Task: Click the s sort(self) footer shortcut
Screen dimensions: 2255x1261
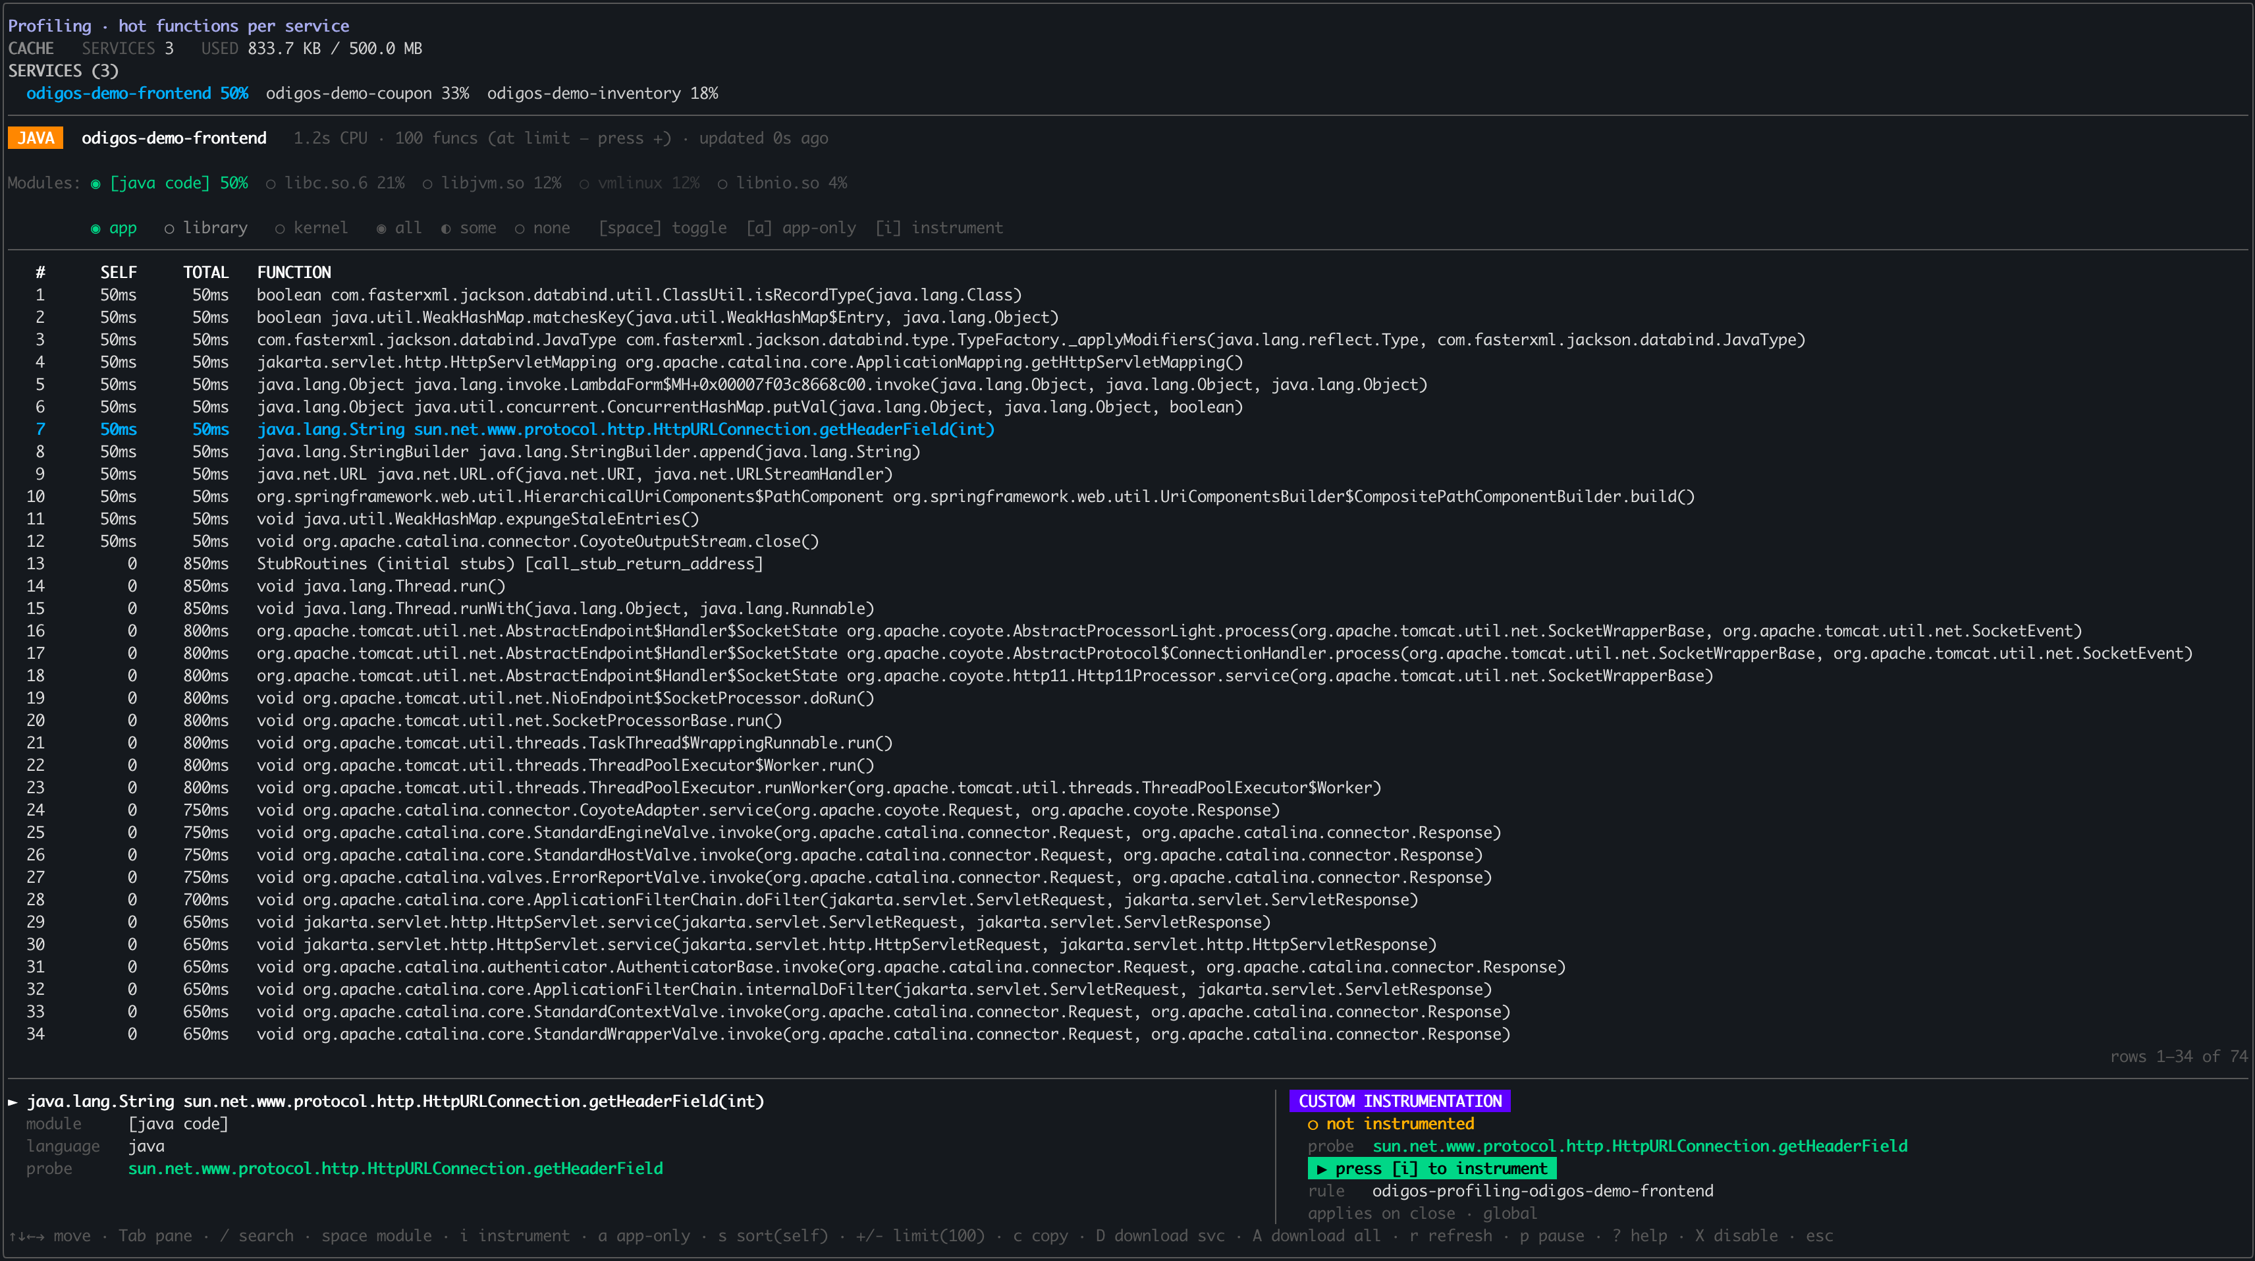Action: pos(773,1235)
